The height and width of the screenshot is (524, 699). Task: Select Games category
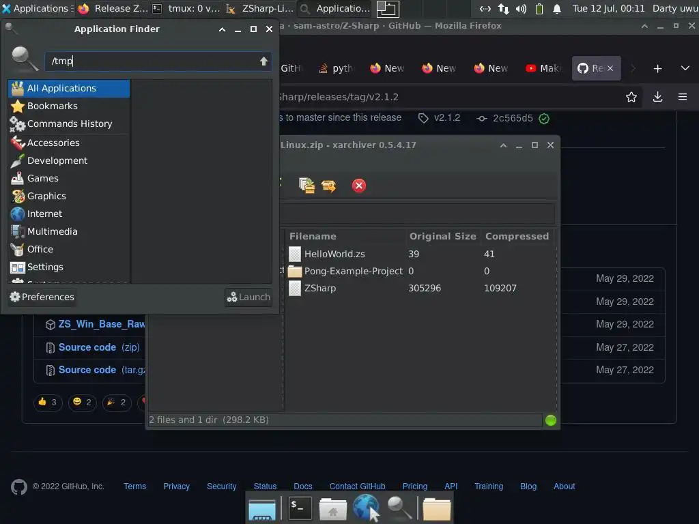pyautogui.click(x=69, y=179)
